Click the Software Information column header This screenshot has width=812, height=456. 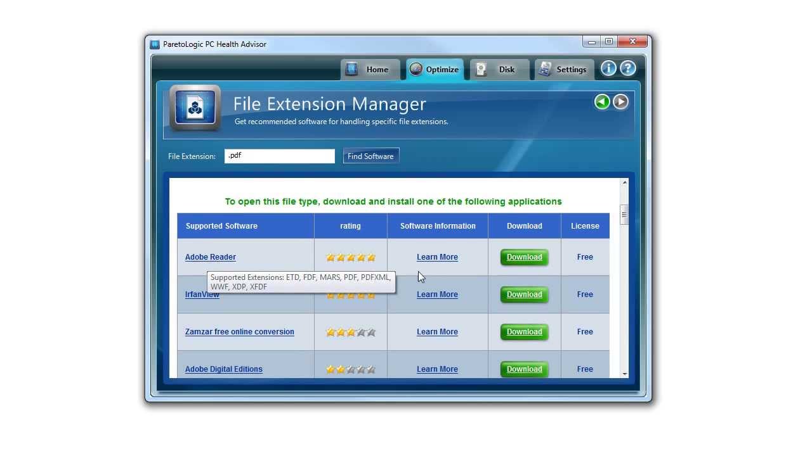438,226
